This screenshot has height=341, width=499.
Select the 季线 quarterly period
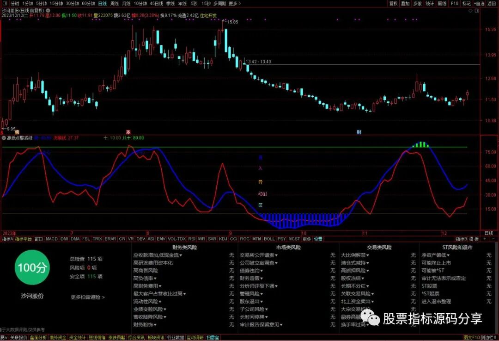(x=170, y=4)
